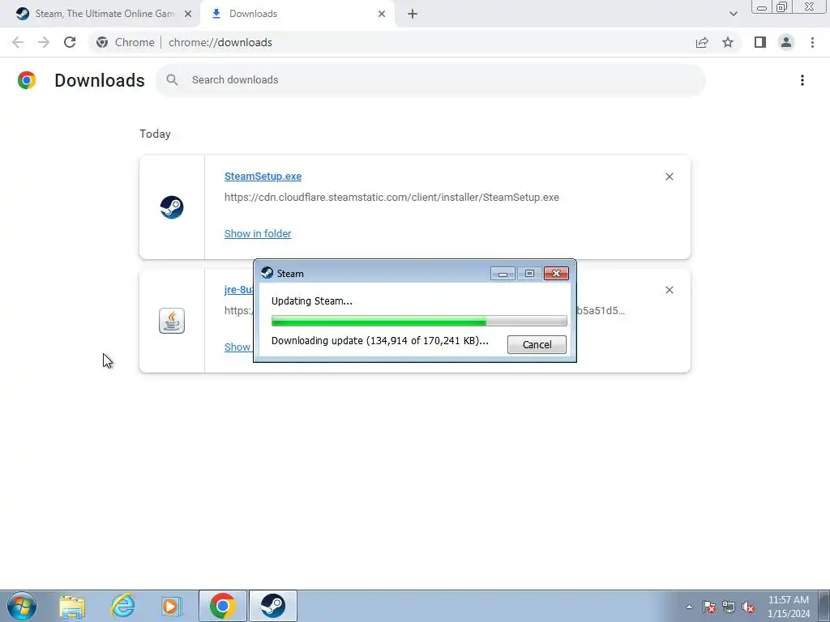
Task: Open the taskbar clock showing 11:57 AM
Action: [x=789, y=607]
